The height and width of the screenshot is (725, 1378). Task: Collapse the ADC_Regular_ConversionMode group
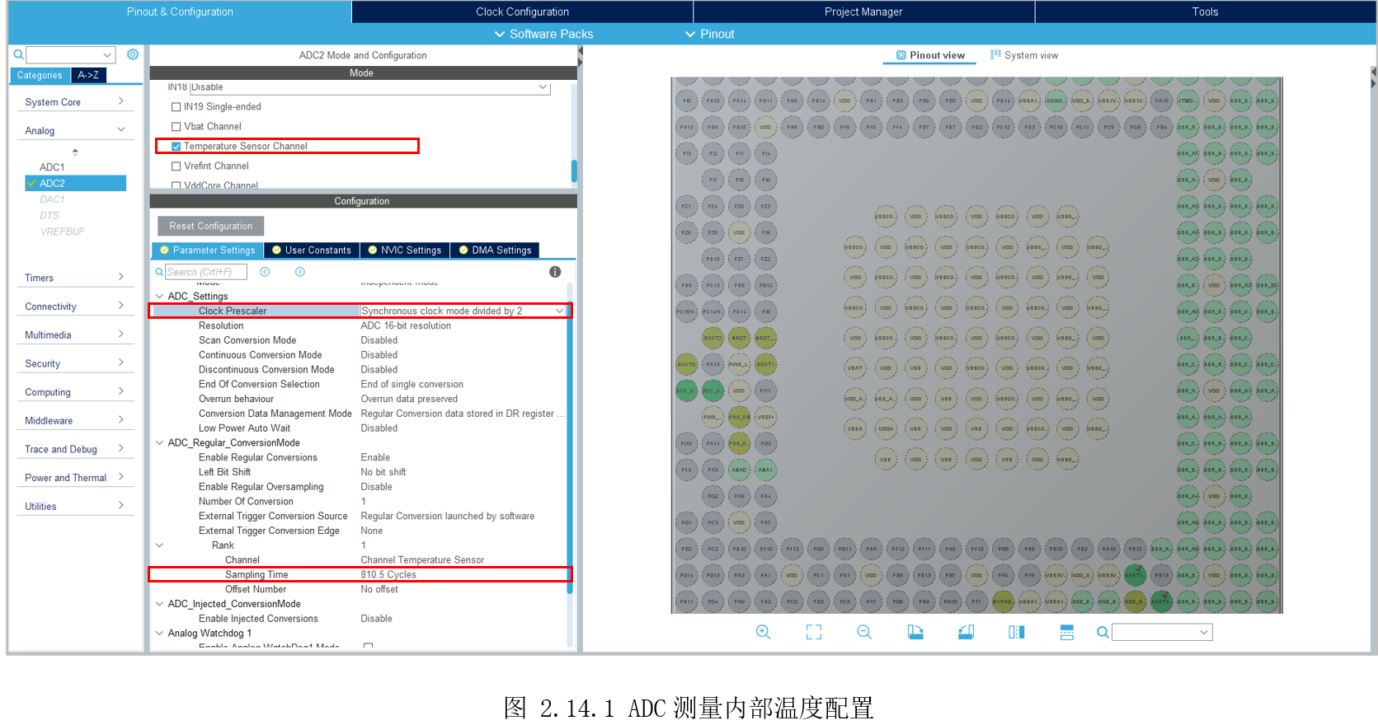tap(160, 443)
